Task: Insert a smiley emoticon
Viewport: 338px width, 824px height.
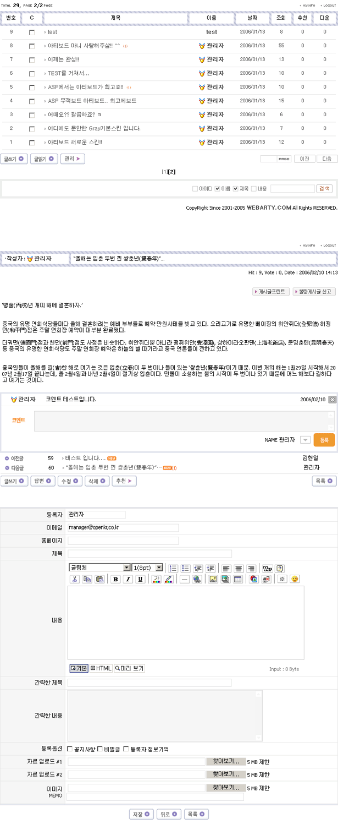Action: (295, 579)
